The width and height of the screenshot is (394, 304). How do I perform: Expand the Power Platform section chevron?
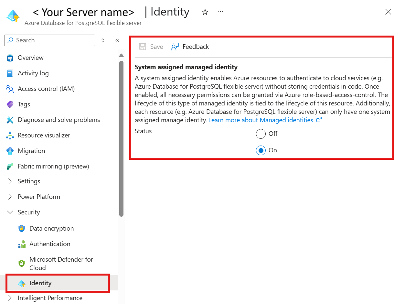point(10,197)
